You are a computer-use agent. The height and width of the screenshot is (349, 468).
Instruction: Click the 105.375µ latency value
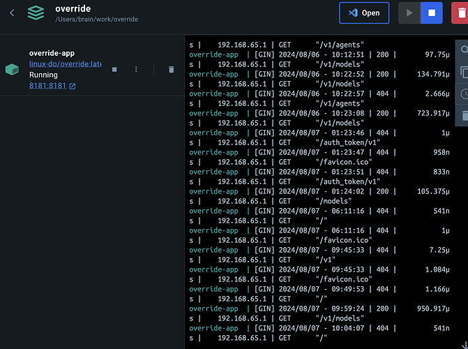coord(433,191)
